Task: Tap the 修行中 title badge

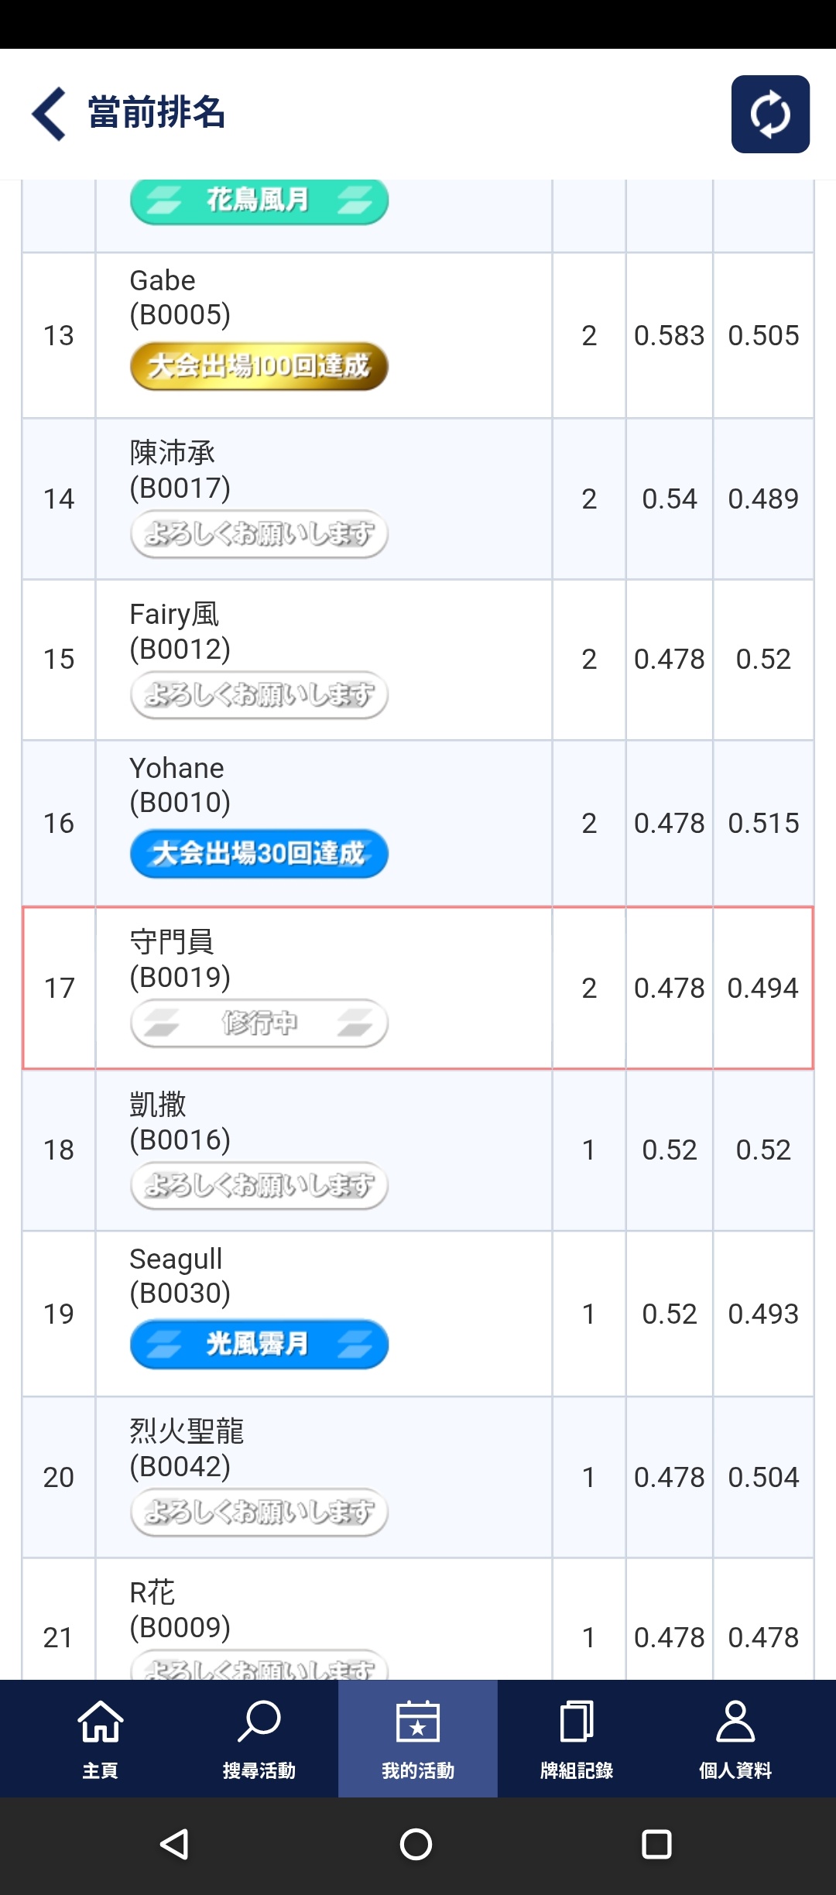Action: (x=259, y=1023)
